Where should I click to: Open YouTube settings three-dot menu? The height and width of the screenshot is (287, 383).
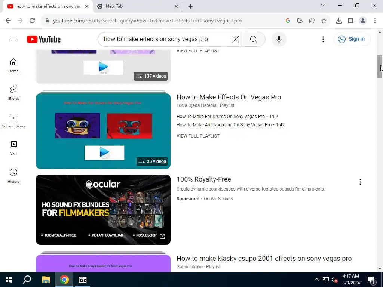pyautogui.click(x=323, y=39)
